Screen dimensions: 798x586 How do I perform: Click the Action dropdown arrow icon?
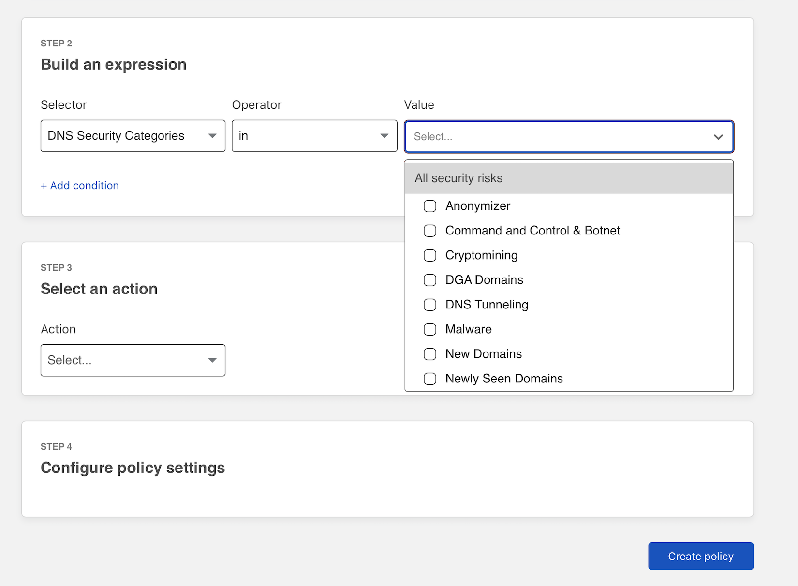(x=212, y=360)
